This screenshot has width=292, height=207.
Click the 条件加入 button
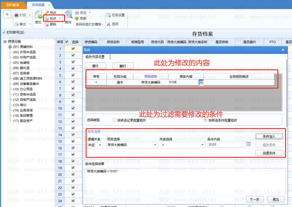[269, 137]
